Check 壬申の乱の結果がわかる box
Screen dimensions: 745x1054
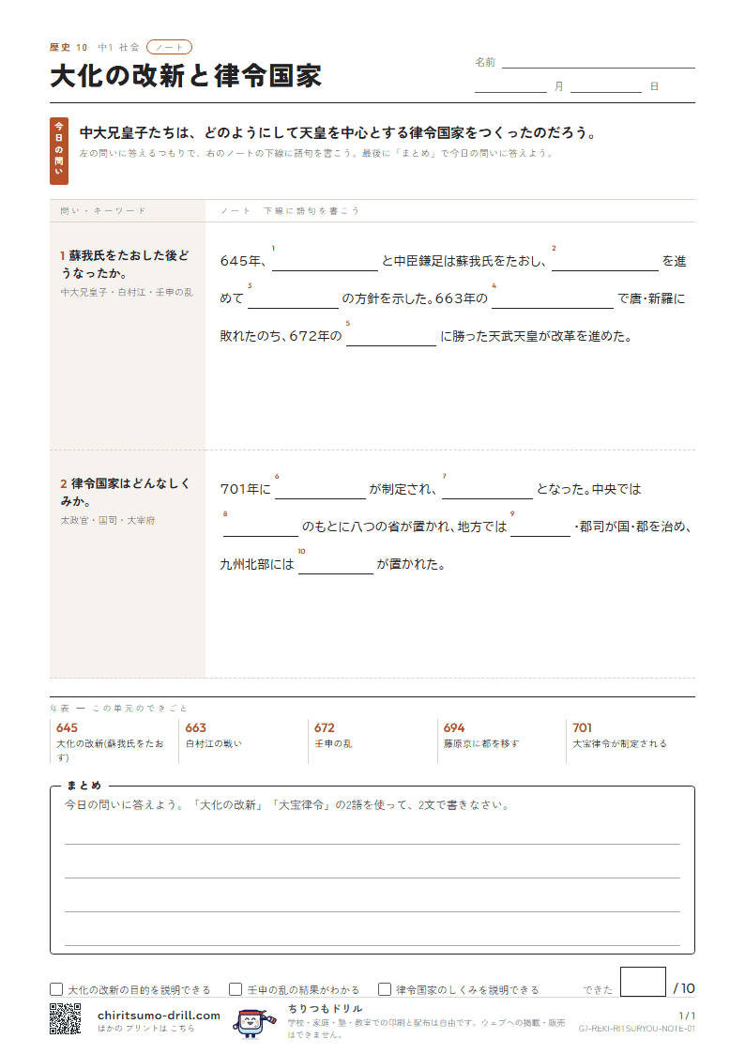coord(236,989)
